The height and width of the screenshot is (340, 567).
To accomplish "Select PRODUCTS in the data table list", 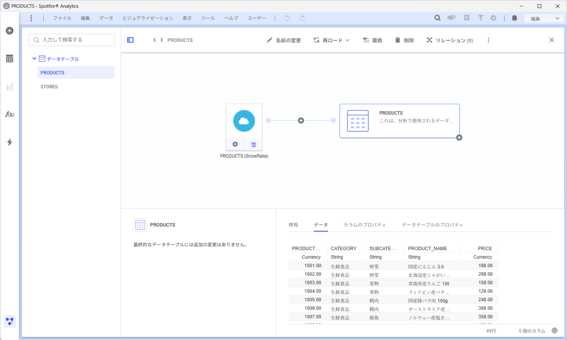I will coord(76,72).
